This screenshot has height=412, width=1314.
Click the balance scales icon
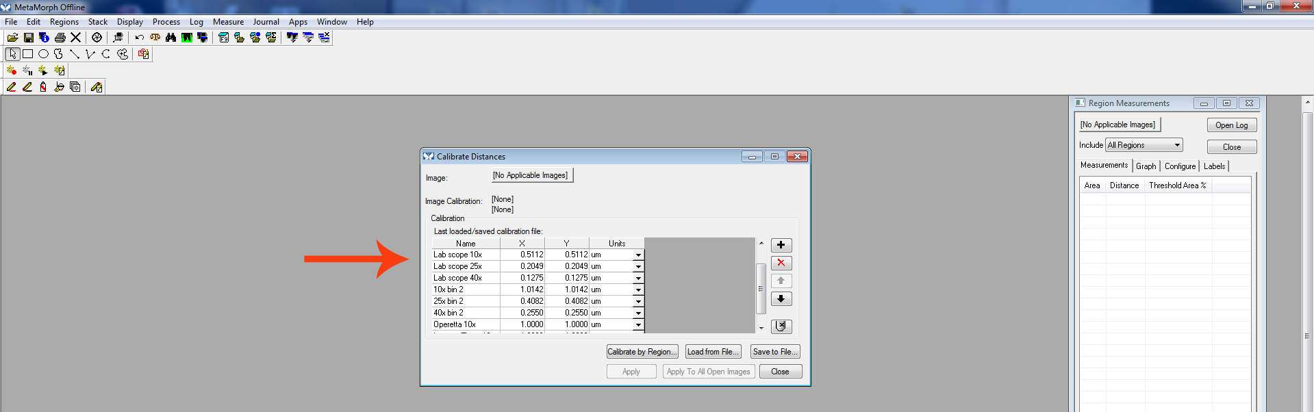(155, 38)
